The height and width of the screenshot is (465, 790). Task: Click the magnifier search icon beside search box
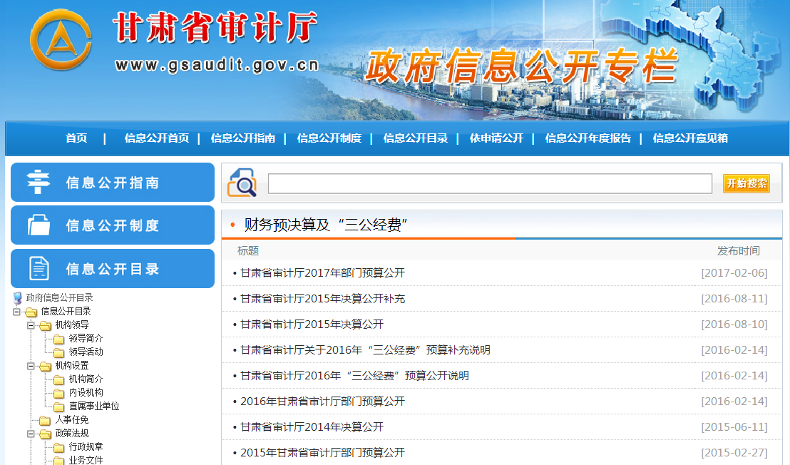[x=242, y=183]
